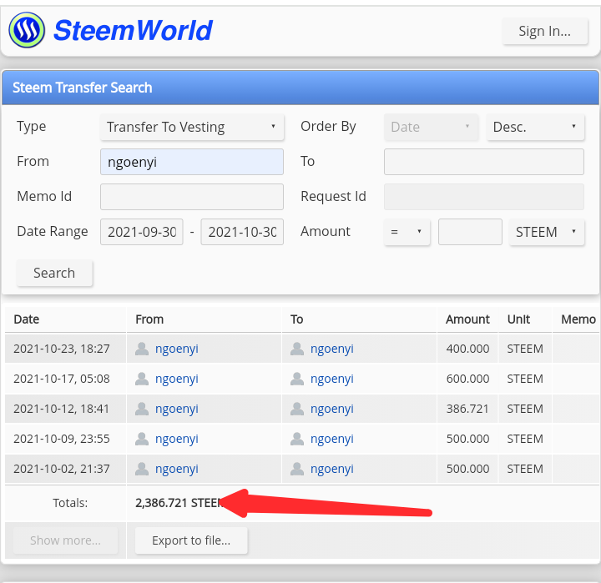Click the SteemWorld title text

tap(133, 30)
